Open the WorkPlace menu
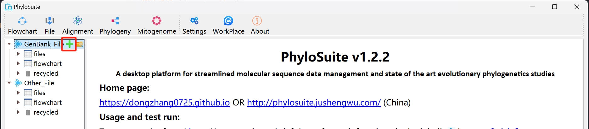 228,25
